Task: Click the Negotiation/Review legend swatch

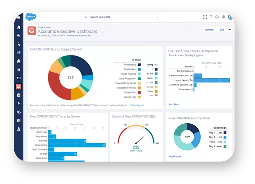Action: pos(139,88)
